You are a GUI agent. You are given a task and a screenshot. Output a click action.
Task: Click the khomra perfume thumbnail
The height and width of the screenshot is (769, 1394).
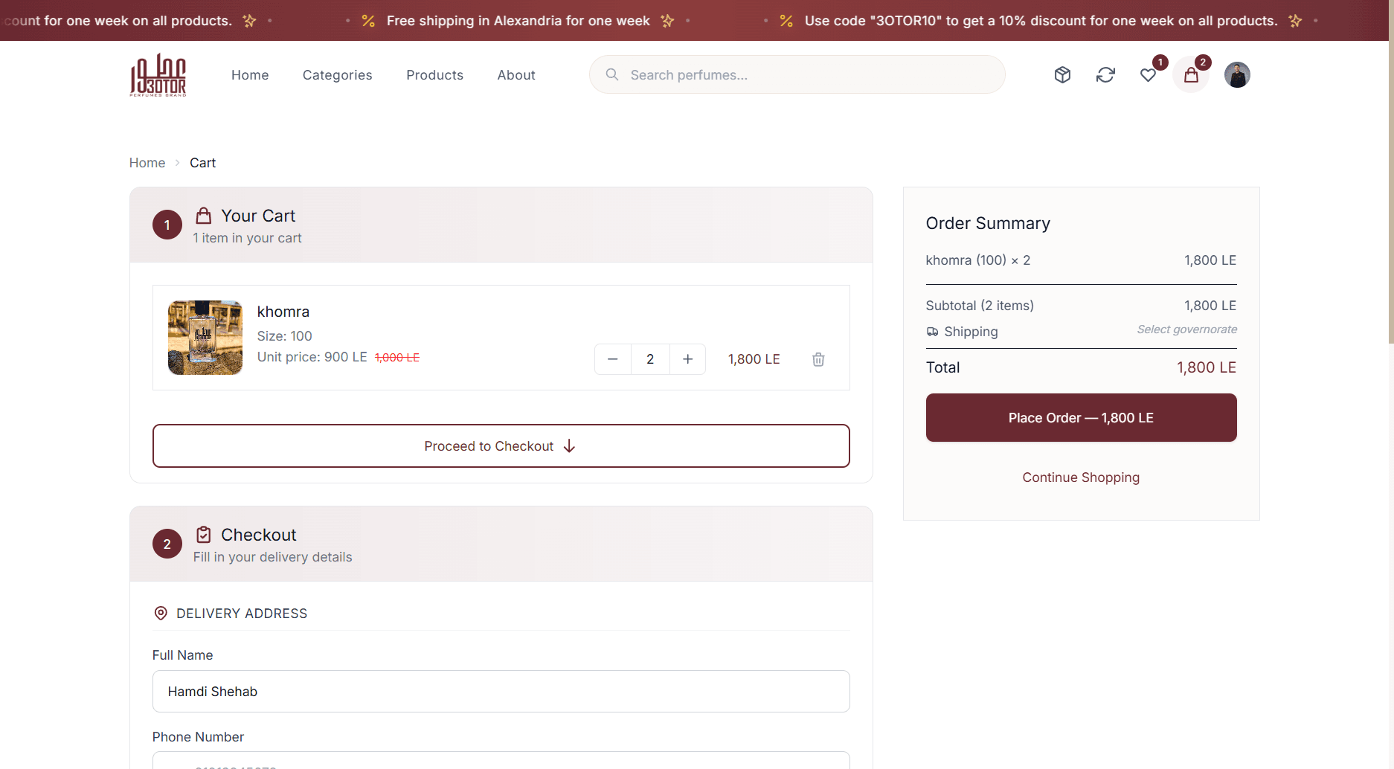tap(205, 338)
